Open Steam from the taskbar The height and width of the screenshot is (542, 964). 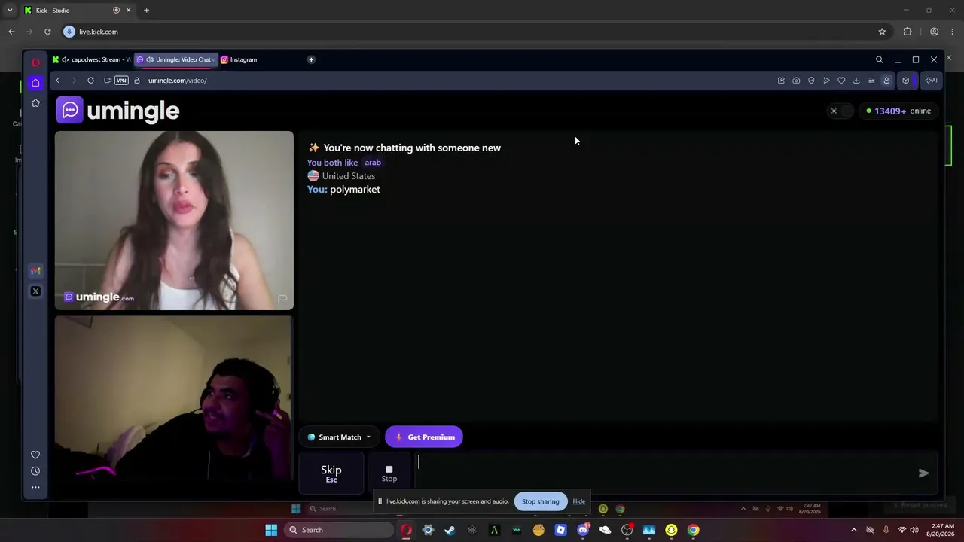450,530
